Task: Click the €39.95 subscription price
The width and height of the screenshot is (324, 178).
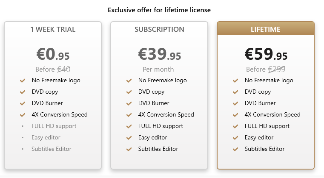Action: (159, 54)
